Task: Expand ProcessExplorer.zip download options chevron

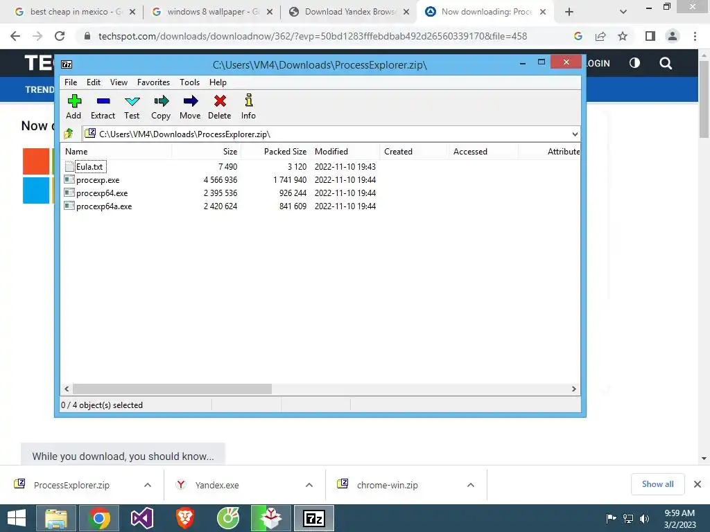Action: (148, 485)
